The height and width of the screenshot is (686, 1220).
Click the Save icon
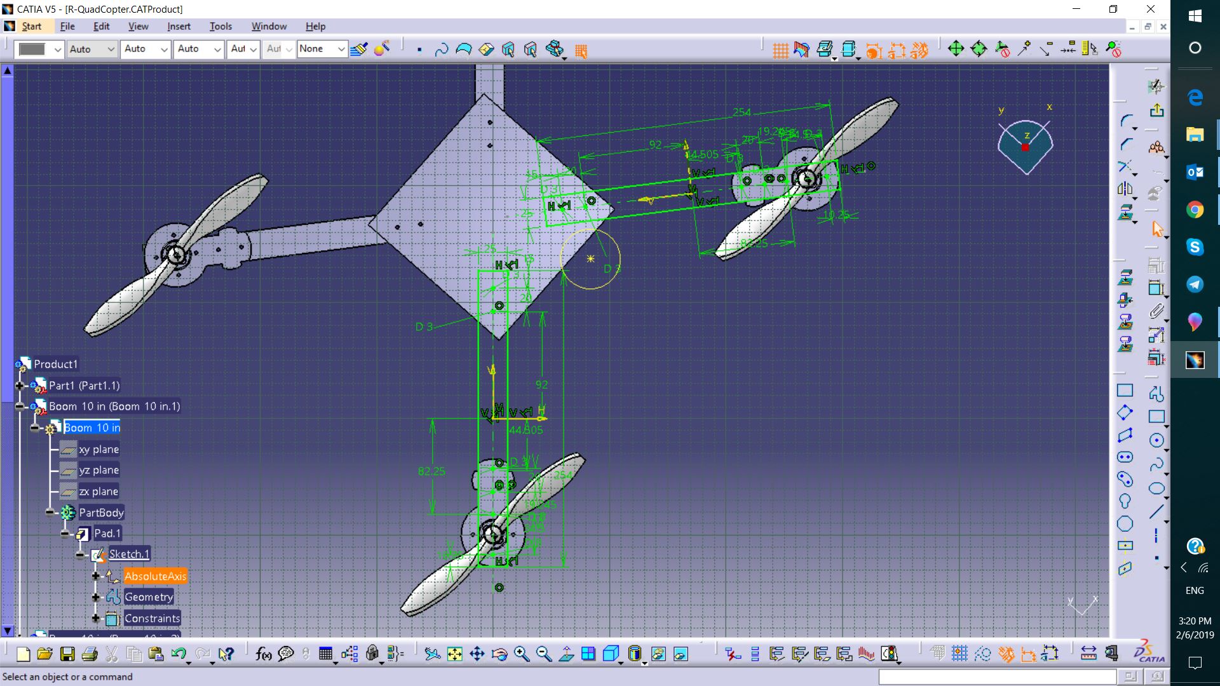click(x=67, y=654)
